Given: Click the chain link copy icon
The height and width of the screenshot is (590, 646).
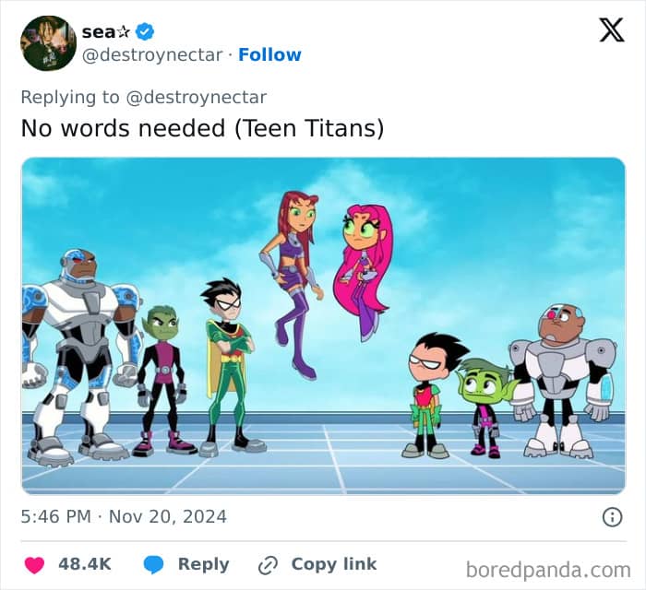Looking at the screenshot, I should coord(268,565).
